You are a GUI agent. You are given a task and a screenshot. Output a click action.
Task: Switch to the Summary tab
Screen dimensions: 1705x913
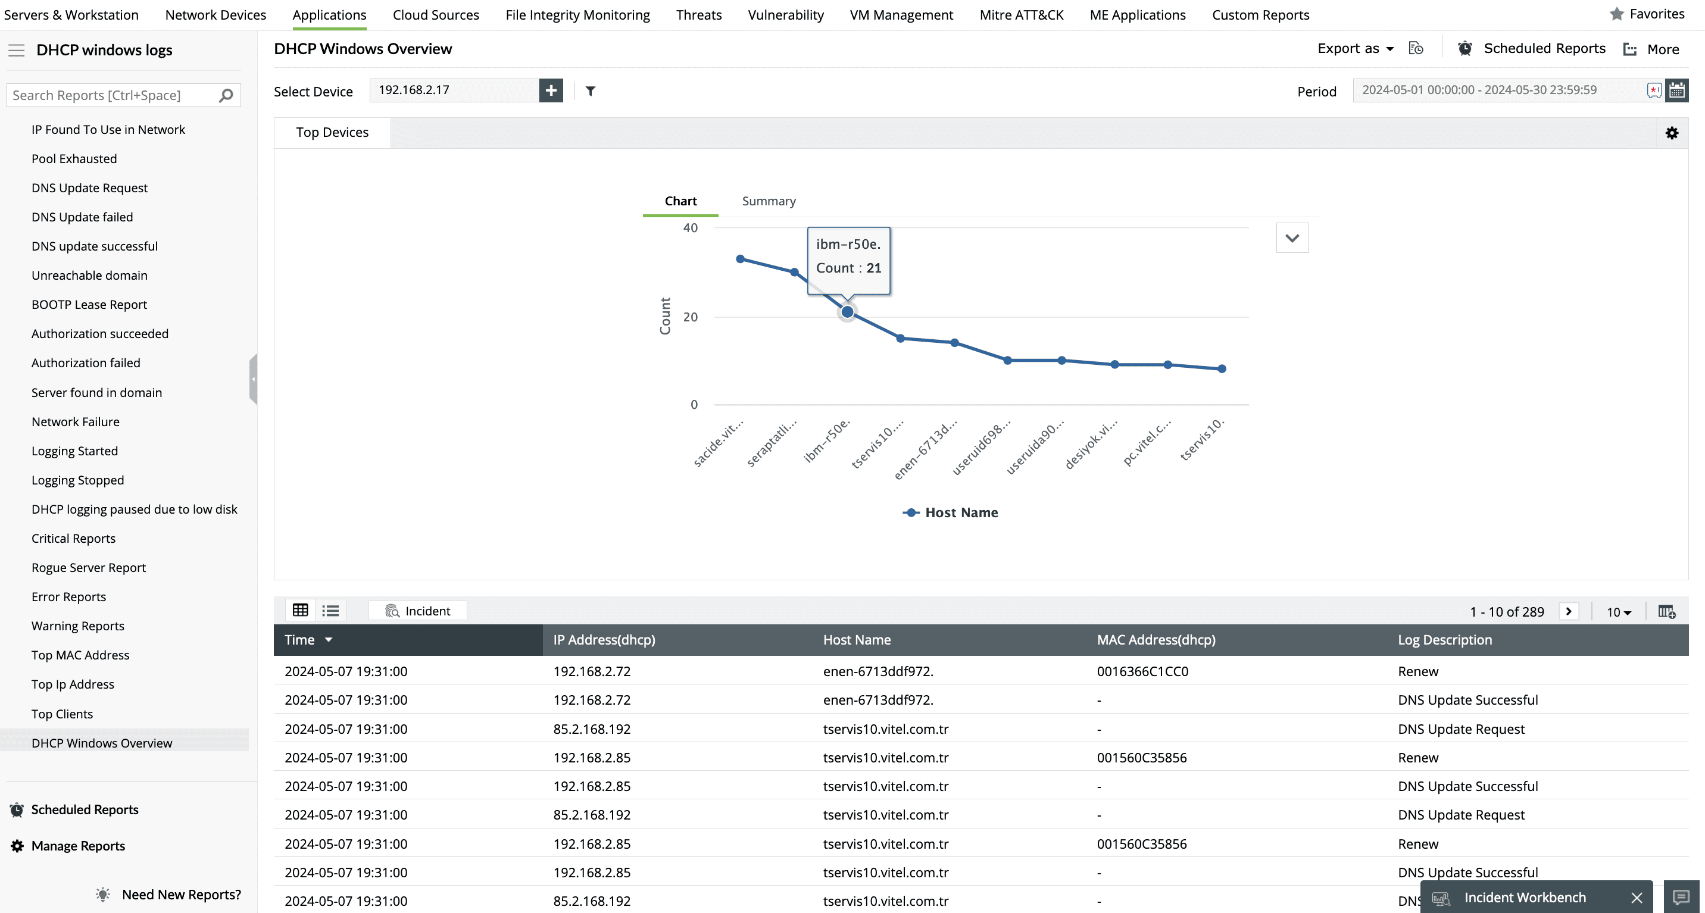coord(768,201)
